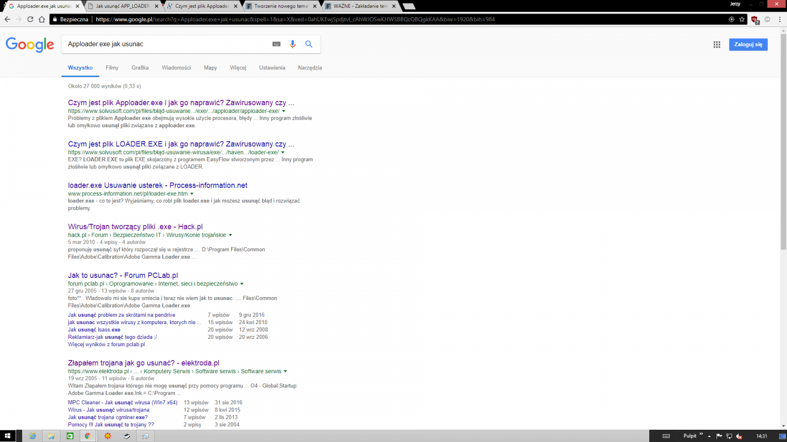Open 'Złapałem trojana jak go usunąć? - elektroda.pl'

point(144,363)
